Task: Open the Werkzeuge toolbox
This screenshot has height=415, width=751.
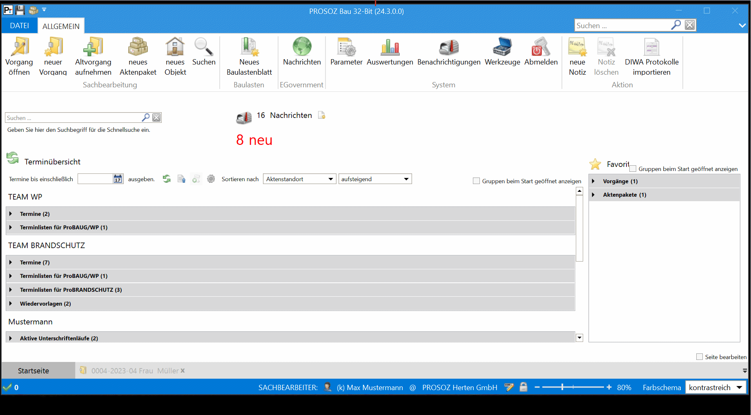Action: tap(502, 51)
